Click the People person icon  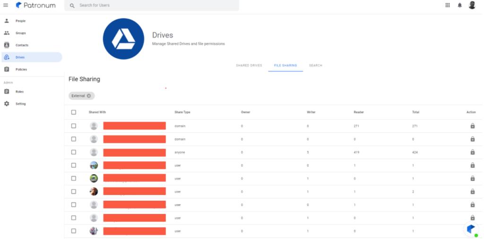click(x=7, y=21)
